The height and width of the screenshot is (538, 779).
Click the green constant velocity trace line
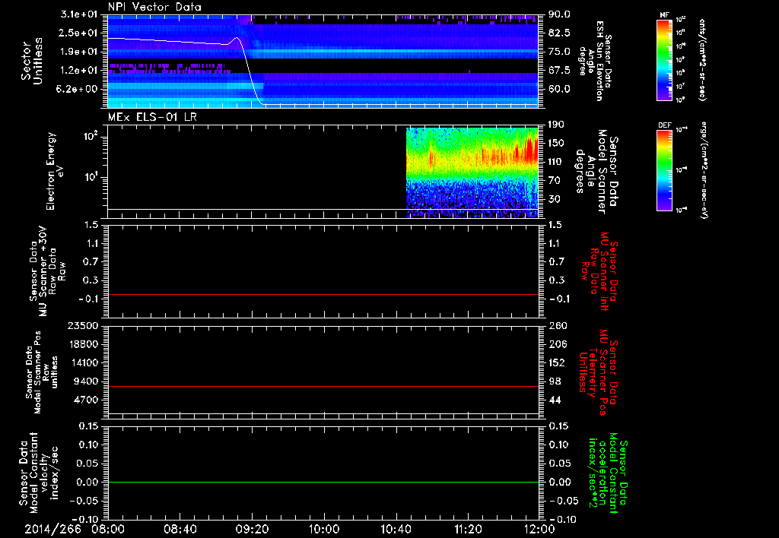pos(323,483)
